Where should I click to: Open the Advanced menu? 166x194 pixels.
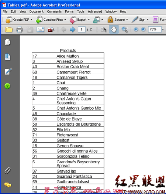(x=95, y=11)
